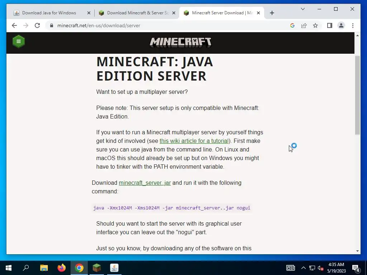Bookmark this tab with the star
Image resolution: width=367 pixels, height=275 pixels.
[315, 25]
